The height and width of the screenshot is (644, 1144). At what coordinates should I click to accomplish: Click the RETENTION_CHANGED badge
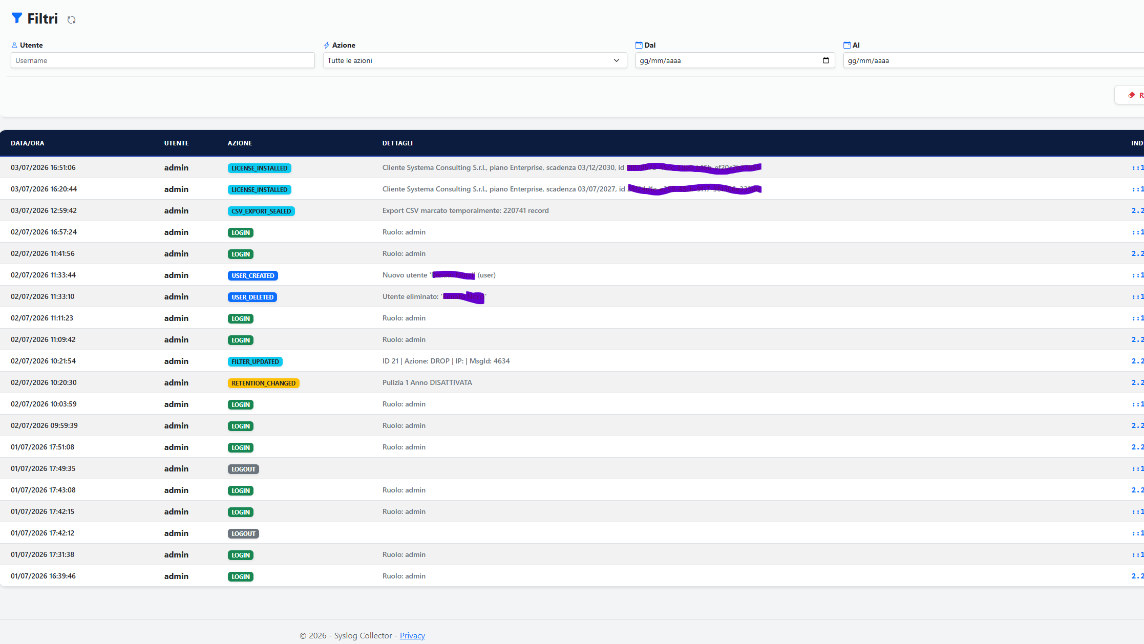(264, 383)
